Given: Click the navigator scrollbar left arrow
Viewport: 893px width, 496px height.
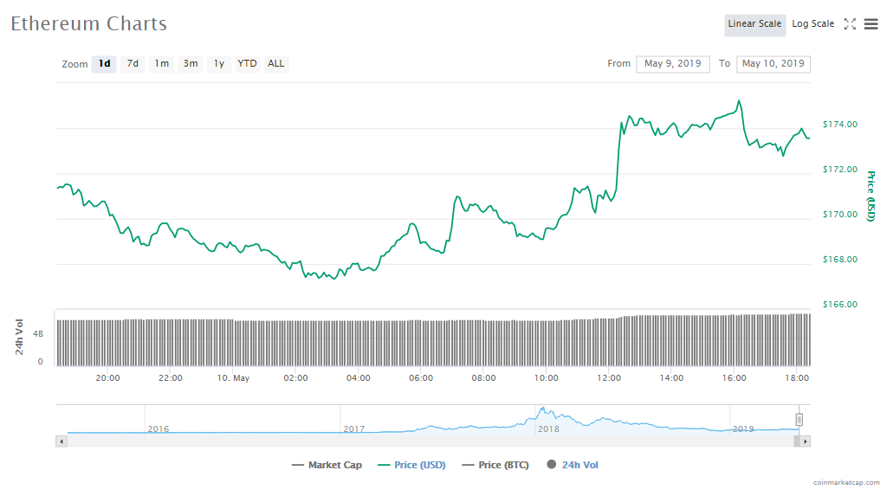Looking at the screenshot, I should pos(61,441).
